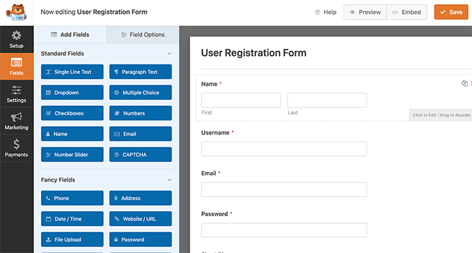Add a Date / Time field
Screen dimensions: 472x253
coord(72,219)
